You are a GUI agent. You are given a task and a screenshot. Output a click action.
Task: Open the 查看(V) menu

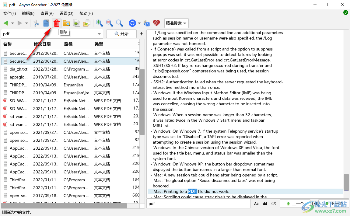point(47,13)
